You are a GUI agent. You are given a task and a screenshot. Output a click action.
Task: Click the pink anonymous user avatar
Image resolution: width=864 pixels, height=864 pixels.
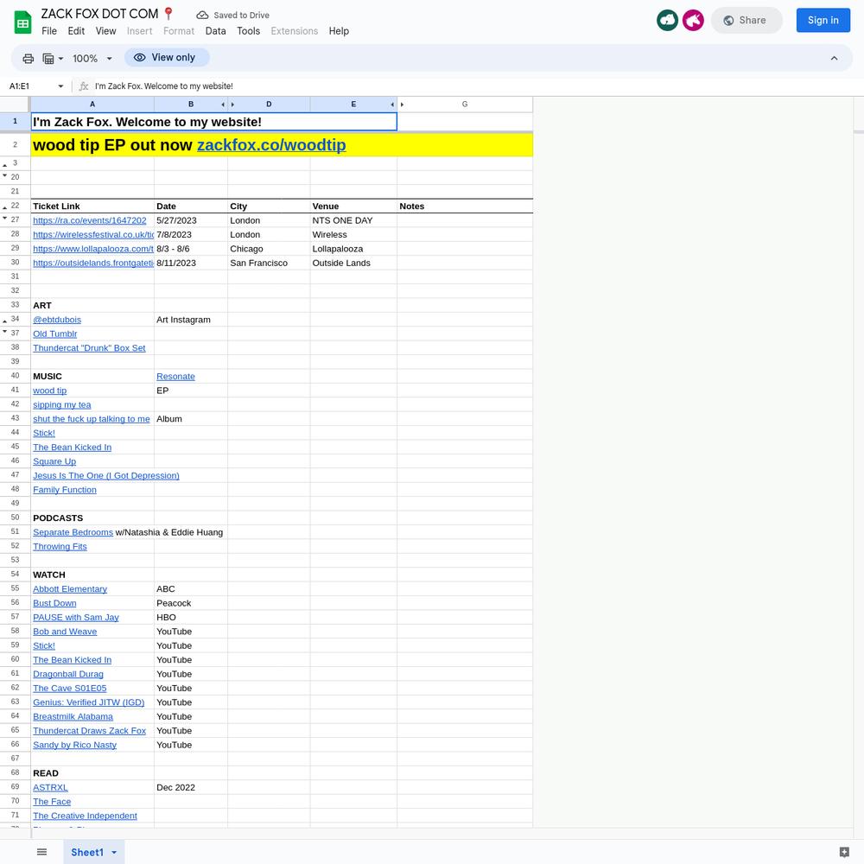[693, 21]
